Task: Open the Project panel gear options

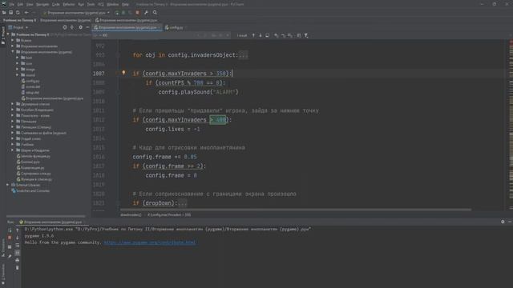Action: coord(80,27)
